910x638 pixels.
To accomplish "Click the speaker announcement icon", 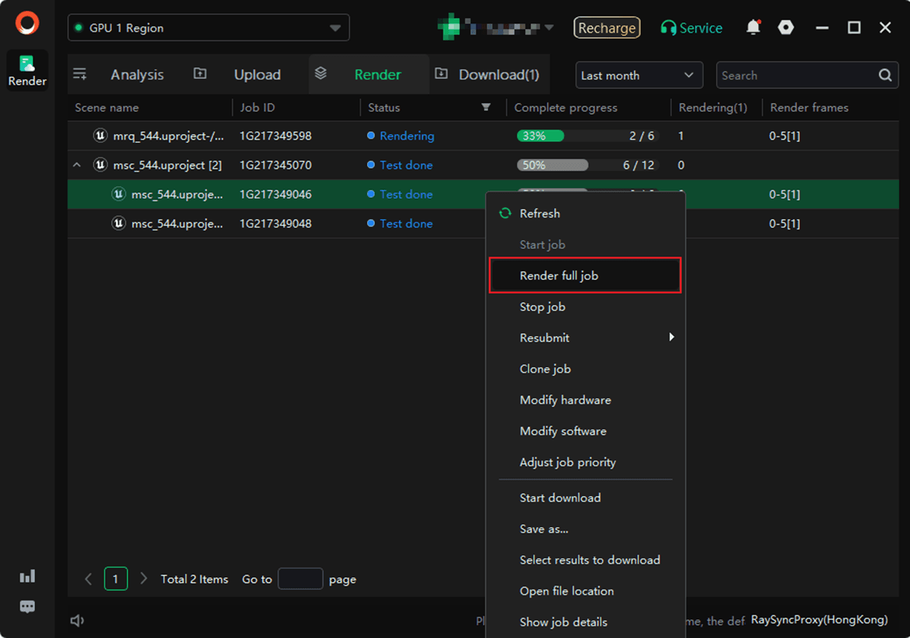I will (x=77, y=621).
